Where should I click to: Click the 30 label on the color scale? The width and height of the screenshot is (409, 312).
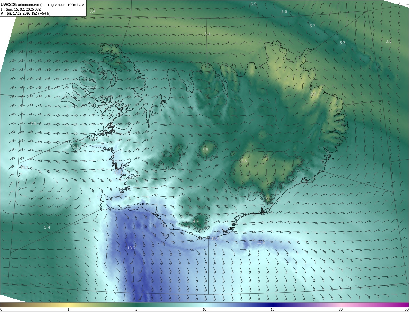tap(341, 309)
